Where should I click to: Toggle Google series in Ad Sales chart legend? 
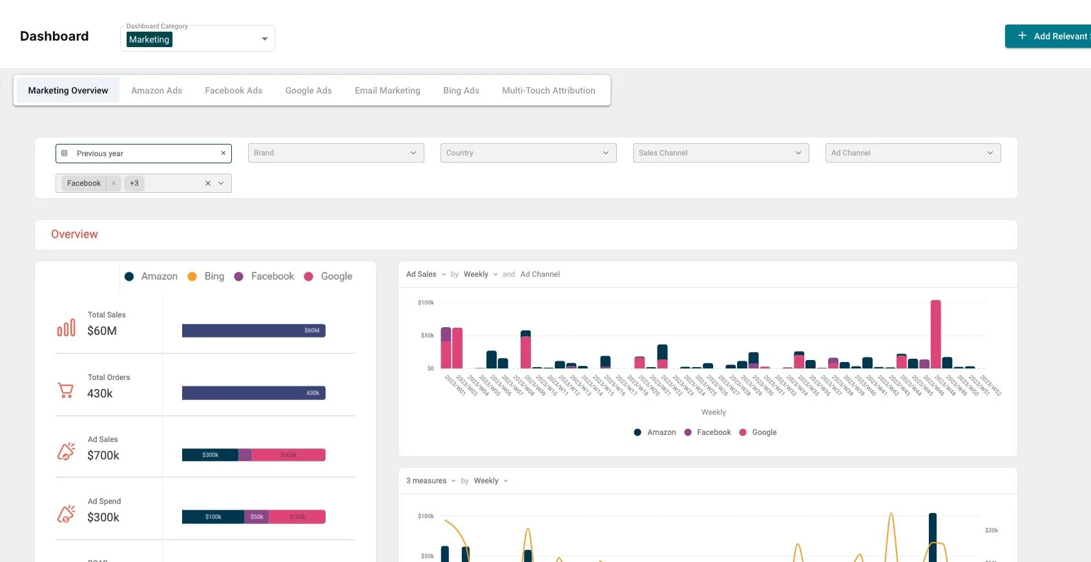[x=758, y=432]
